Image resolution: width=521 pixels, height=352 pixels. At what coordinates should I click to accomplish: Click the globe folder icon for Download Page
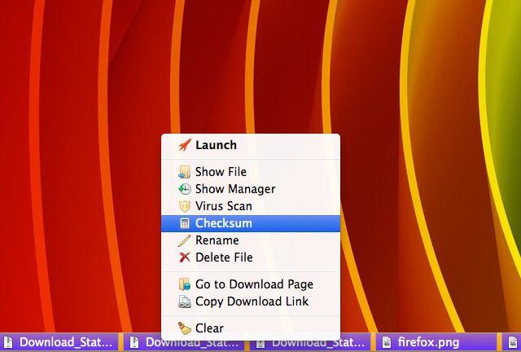(x=185, y=284)
